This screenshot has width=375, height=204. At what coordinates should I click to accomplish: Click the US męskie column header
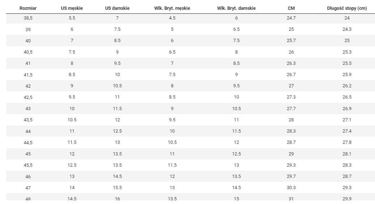(72, 8)
